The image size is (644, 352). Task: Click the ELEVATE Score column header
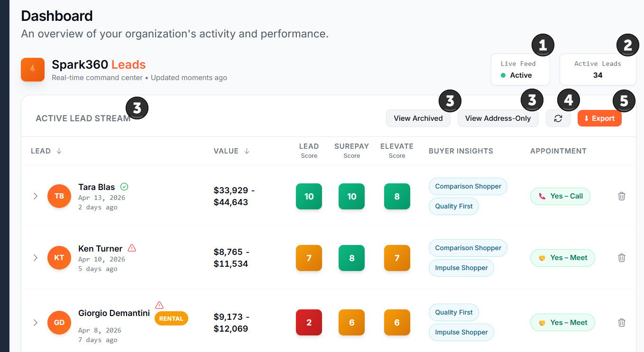point(397,151)
